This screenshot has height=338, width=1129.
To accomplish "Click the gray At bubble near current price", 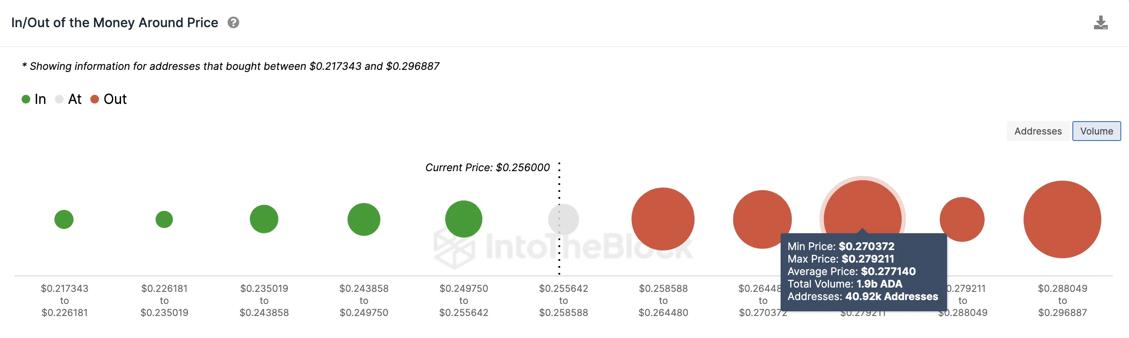I will point(564,219).
